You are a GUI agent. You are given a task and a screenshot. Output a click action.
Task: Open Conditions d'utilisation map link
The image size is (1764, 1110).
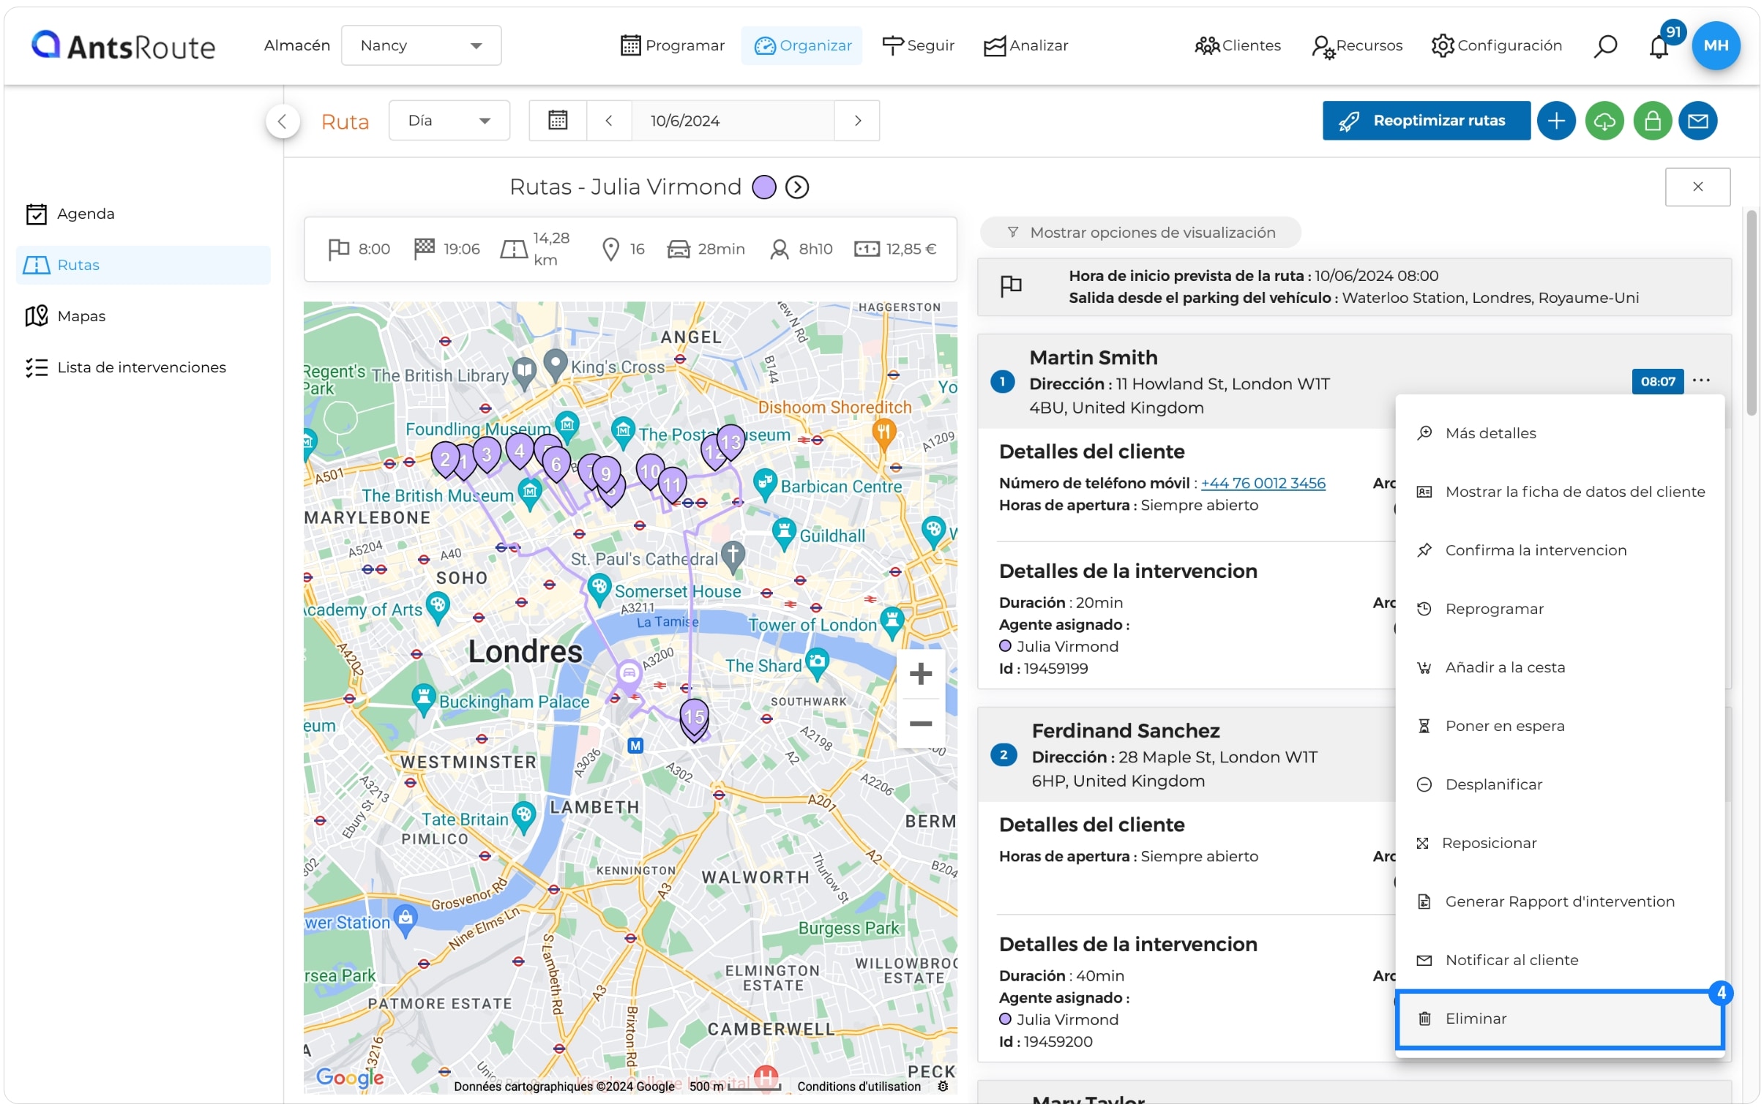[859, 1087]
